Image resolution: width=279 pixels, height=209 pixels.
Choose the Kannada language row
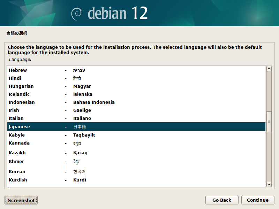click(x=136, y=143)
